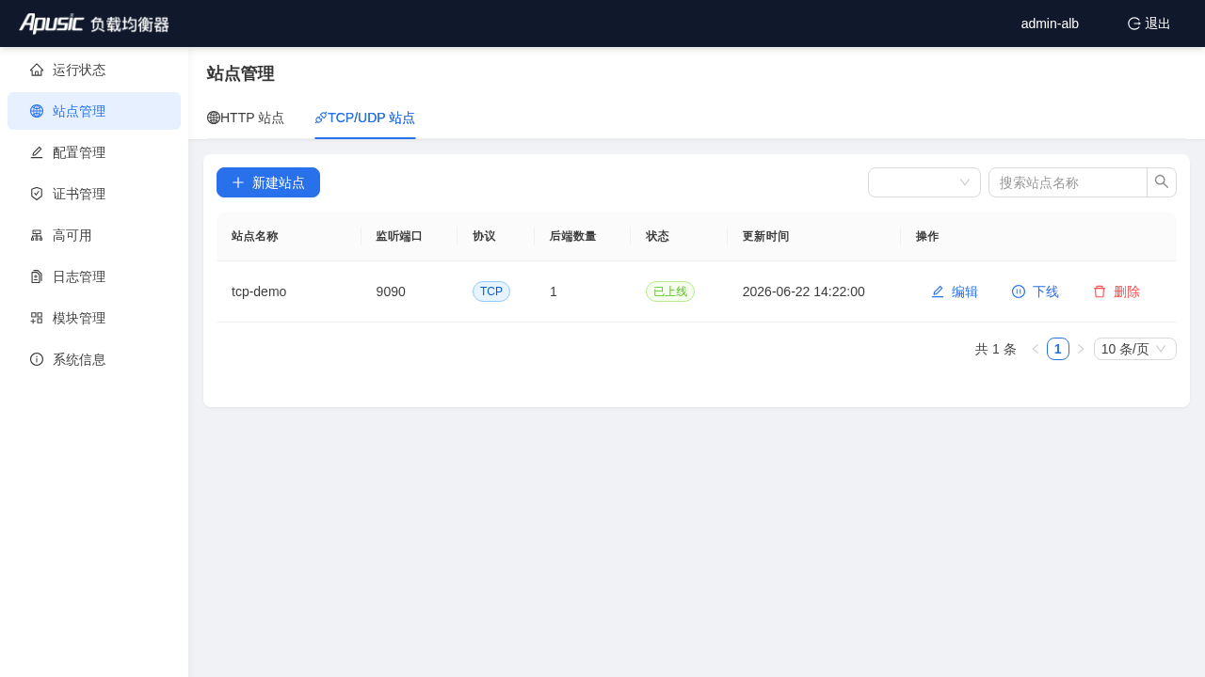Click the 监听端口 column header

coord(399,236)
